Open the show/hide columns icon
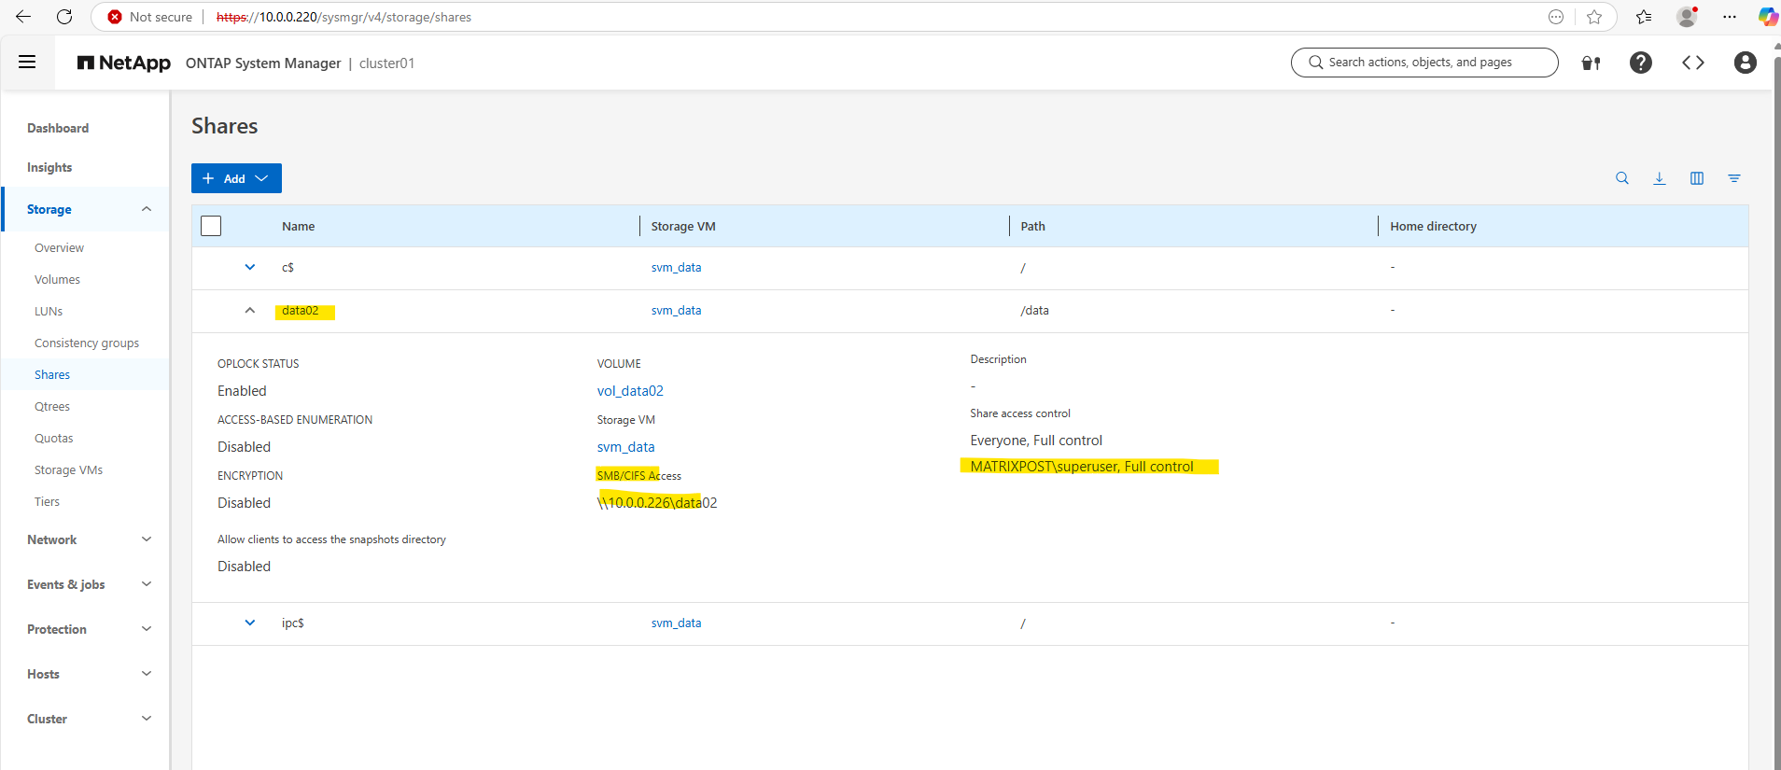Screen dimensions: 1781x770 coord(1697,178)
